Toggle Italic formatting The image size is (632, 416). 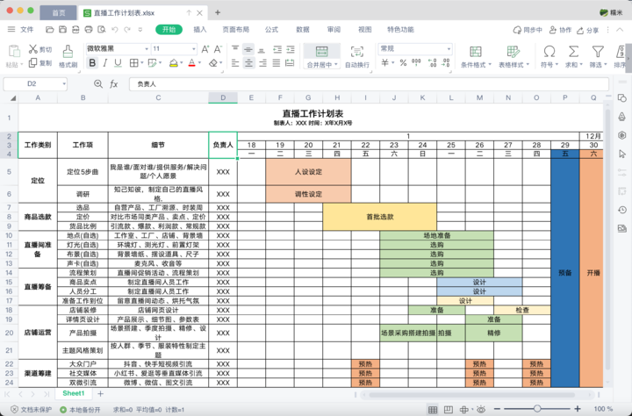pos(104,63)
